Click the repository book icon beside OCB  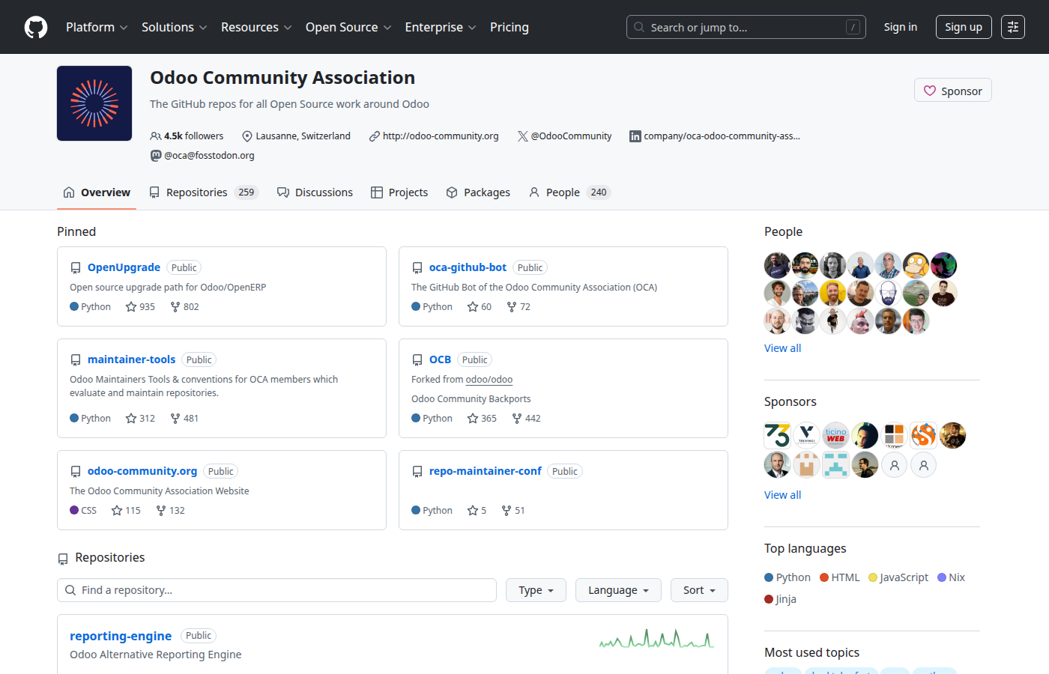417,359
